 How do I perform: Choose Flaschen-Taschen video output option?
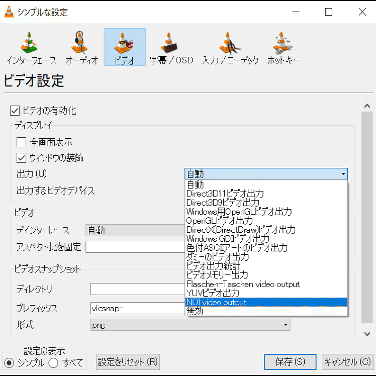click(266, 284)
